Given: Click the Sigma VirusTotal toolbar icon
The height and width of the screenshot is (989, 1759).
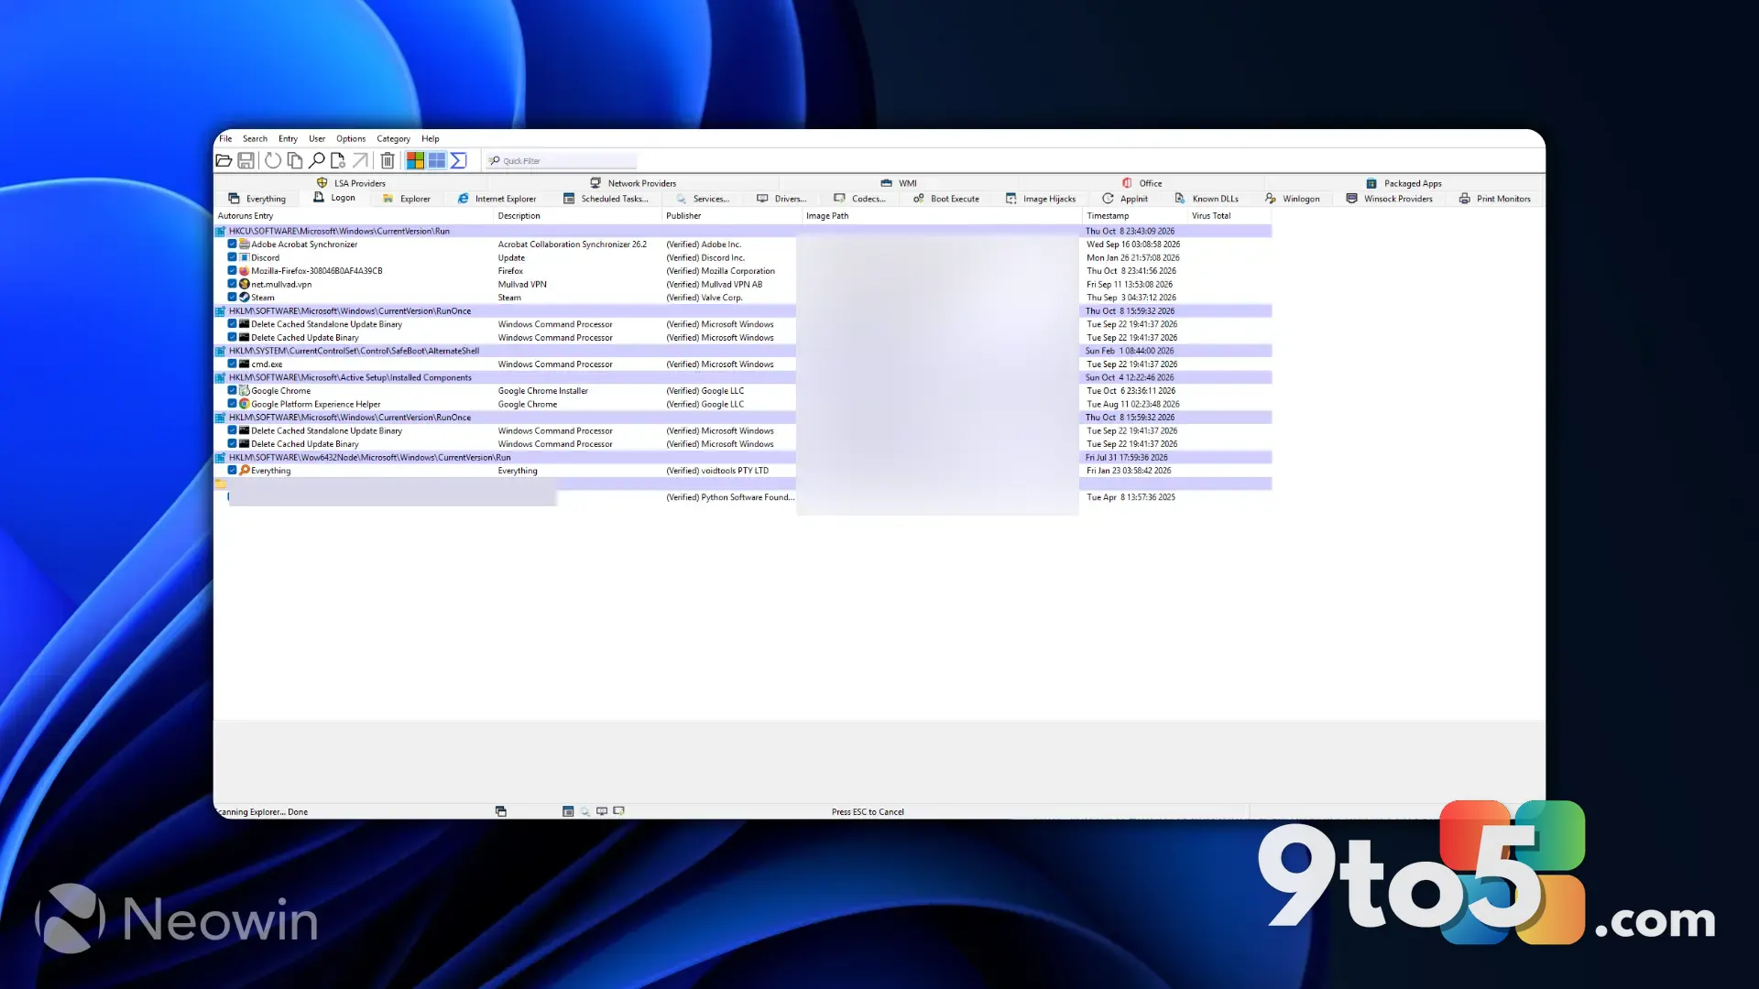Looking at the screenshot, I should [x=459, y=160].
